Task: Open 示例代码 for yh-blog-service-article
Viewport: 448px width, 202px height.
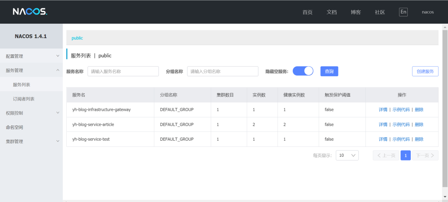Action: (x=401, y=124)
